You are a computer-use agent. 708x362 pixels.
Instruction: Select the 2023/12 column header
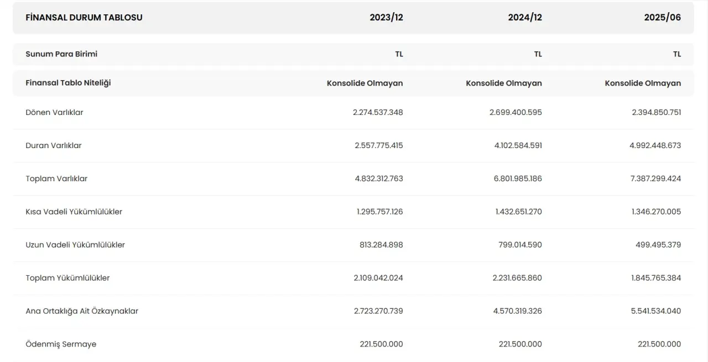tap(386, 18)
